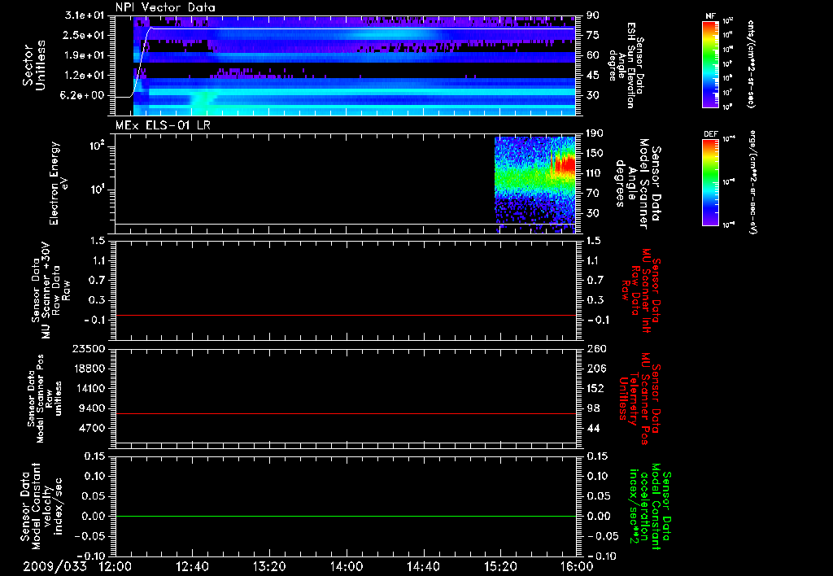Click the 75 degree elevation tick
Screen dimensions: 833x576
pos(593,35)
